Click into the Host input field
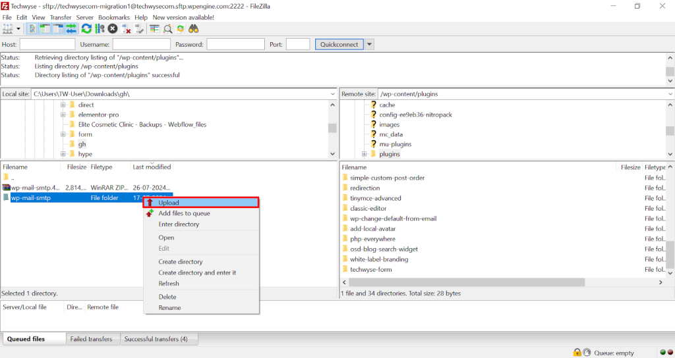This screenshot has width=675, height=358. [x=47, y=44]
